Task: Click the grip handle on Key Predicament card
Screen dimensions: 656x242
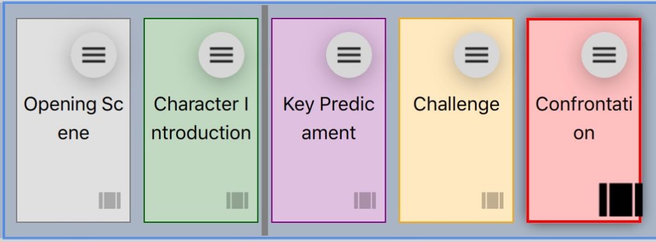Action: 365,200
